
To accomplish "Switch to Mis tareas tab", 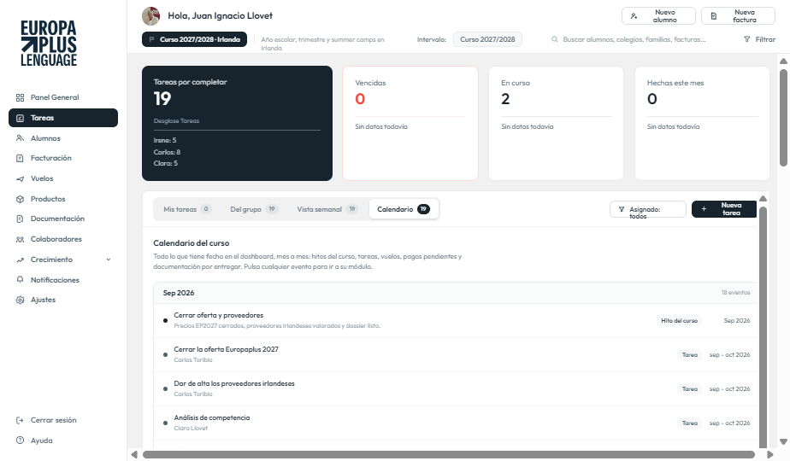I will click(x=187, y=209).
